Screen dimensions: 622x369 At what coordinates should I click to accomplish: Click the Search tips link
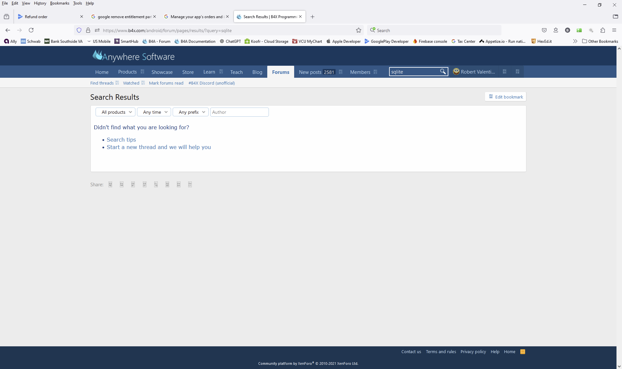tap(121, 140)
